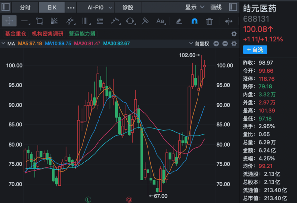Add stock with the +自选 button
Image resolution: width=297 pixels, height=203 pixels.
coord(255,50)
